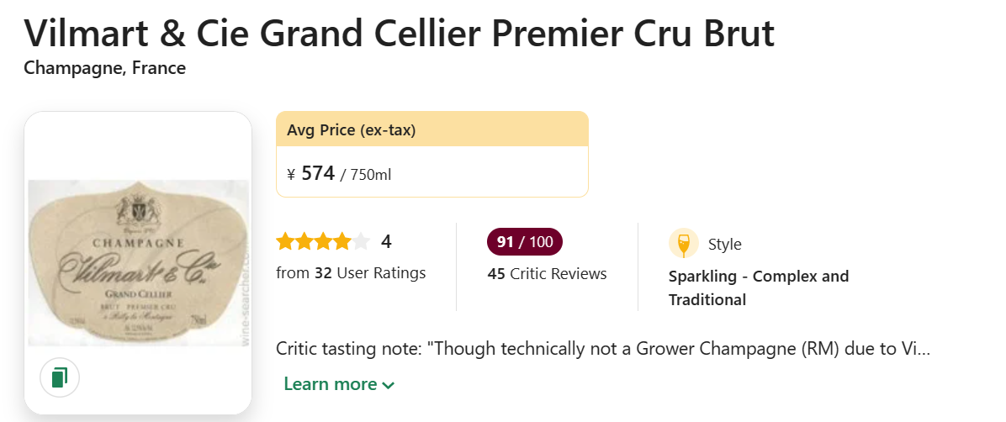
Task: Click the Style label text
Action: [724, 245]
